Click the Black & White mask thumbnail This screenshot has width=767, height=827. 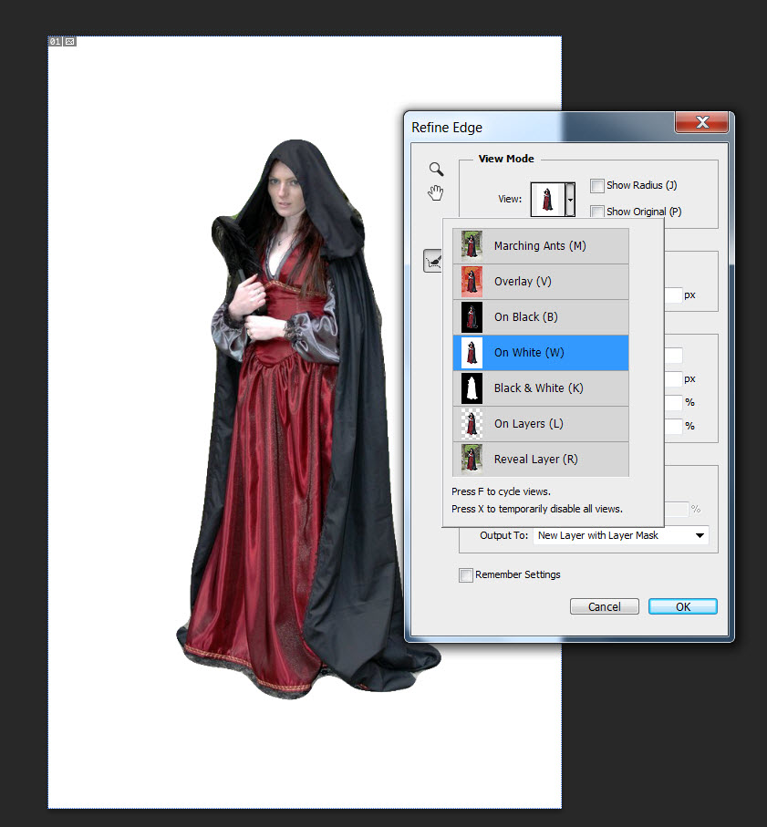pyautogui.click(x=472, y=388)
